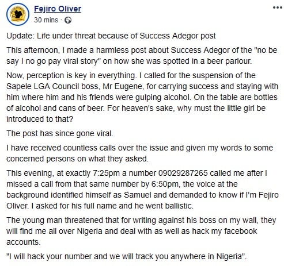Click the word 'accounts.' in the threat paragraph
This screenshot has height=266, width=284.
click(24, 242)
